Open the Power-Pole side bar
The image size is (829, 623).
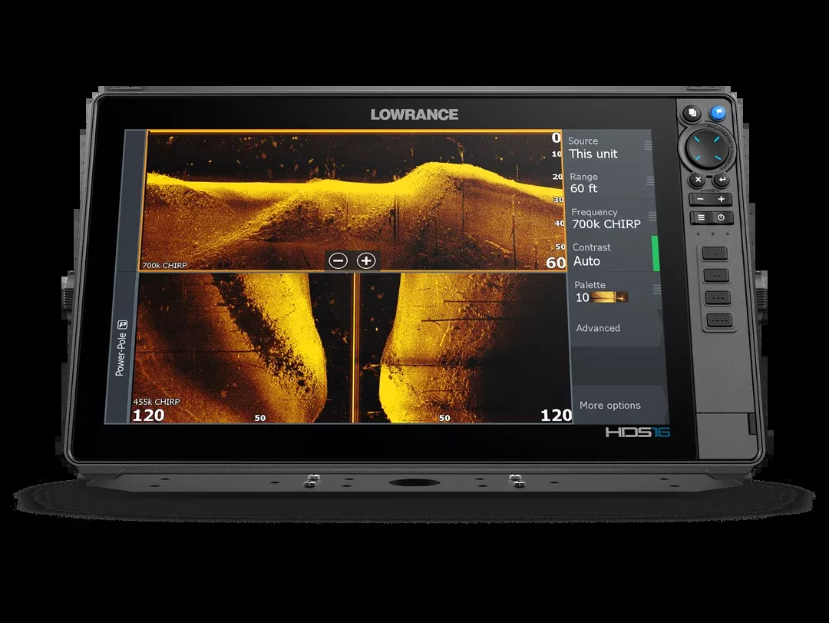(124, 277)
